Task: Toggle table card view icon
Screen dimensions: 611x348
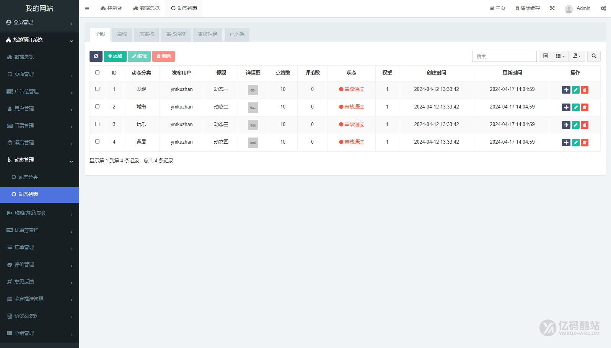Action: click(x=545, y=56)
